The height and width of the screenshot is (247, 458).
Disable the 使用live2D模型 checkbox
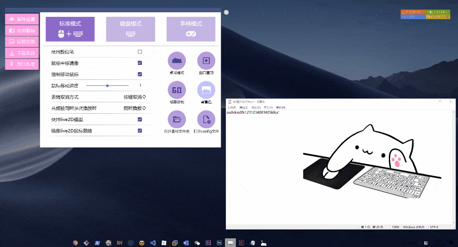140,119
